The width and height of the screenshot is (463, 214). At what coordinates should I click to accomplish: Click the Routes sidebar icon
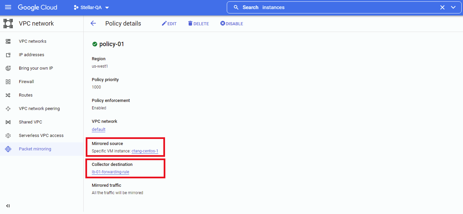tap(8, 95)
